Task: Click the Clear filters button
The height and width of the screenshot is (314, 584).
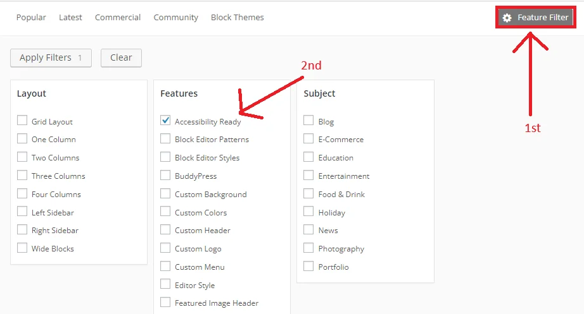Action: (121, 57)
